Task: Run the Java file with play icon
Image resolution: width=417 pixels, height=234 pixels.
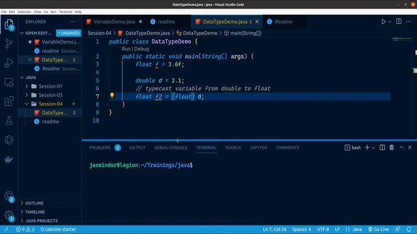Action: pyautogui.click(x=384, y=21)
